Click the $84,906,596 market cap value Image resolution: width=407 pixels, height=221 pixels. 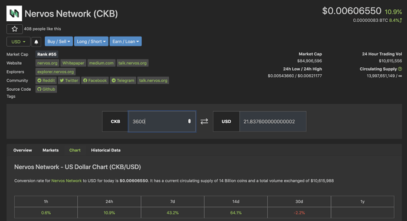point(310,61)
